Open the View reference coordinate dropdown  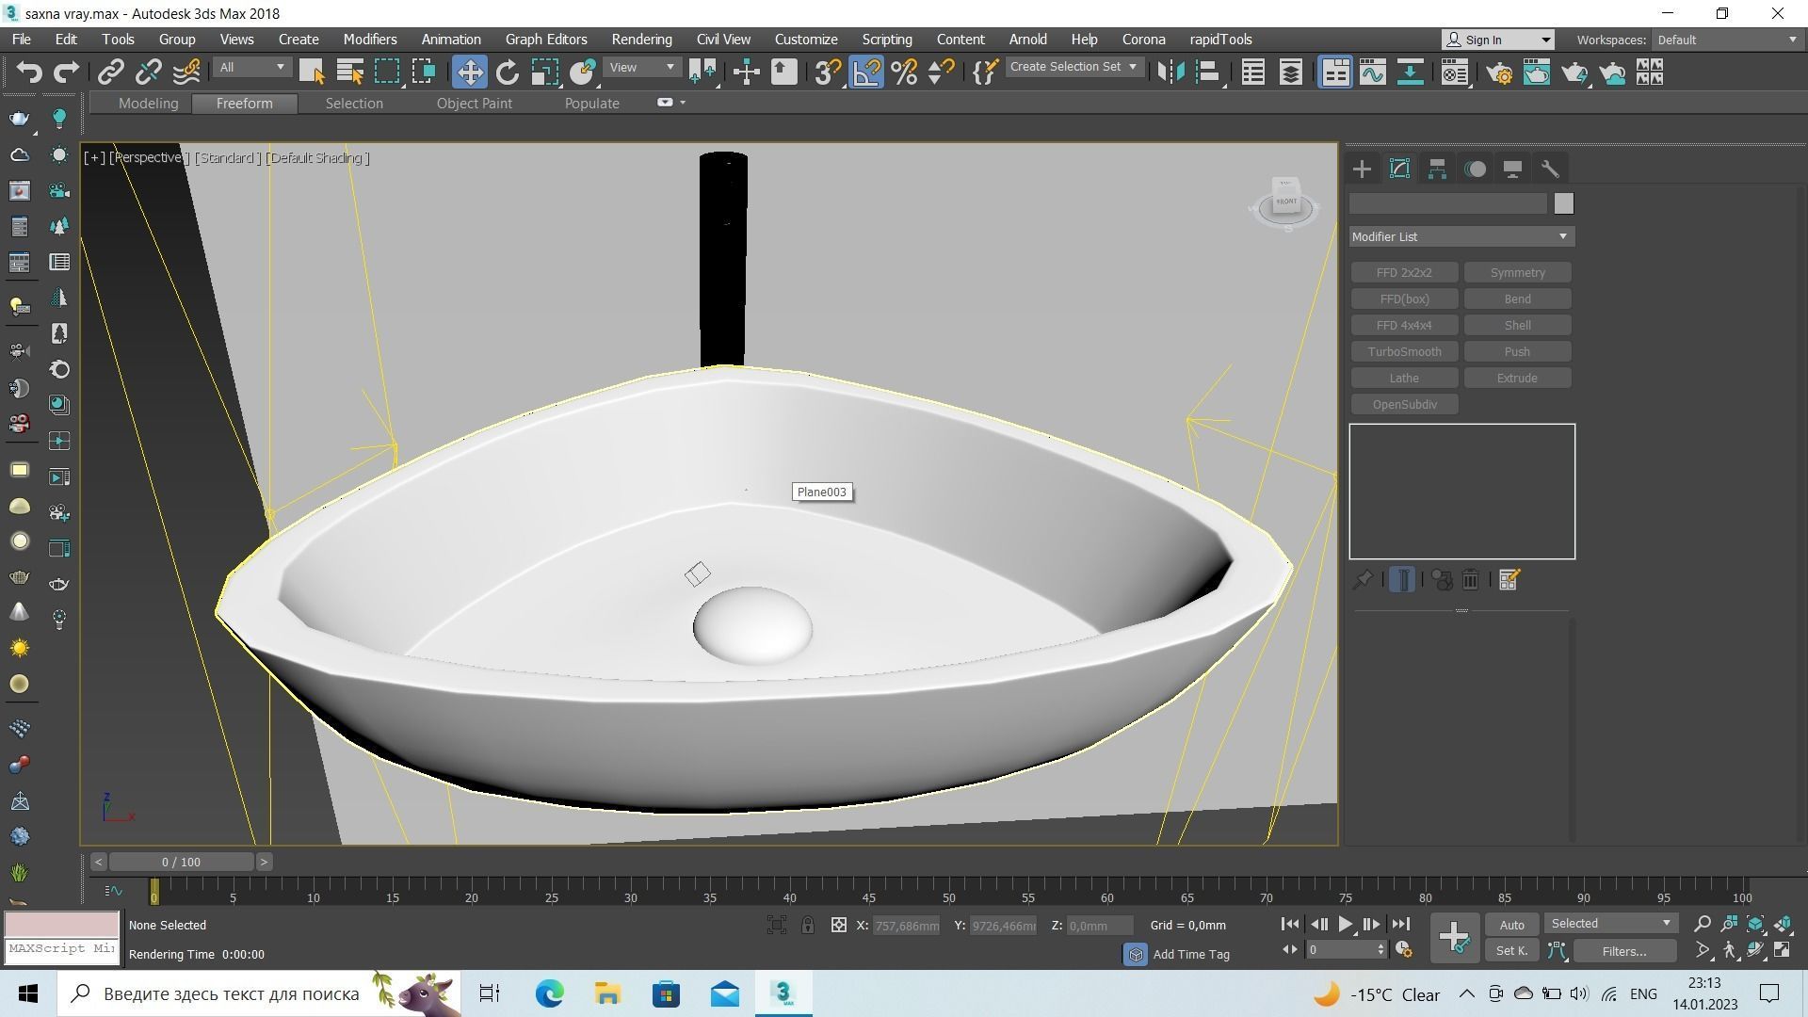(642, 67)
